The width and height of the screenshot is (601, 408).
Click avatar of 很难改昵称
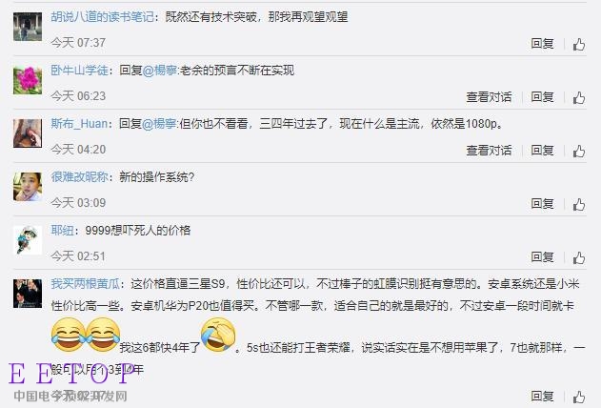28,187
